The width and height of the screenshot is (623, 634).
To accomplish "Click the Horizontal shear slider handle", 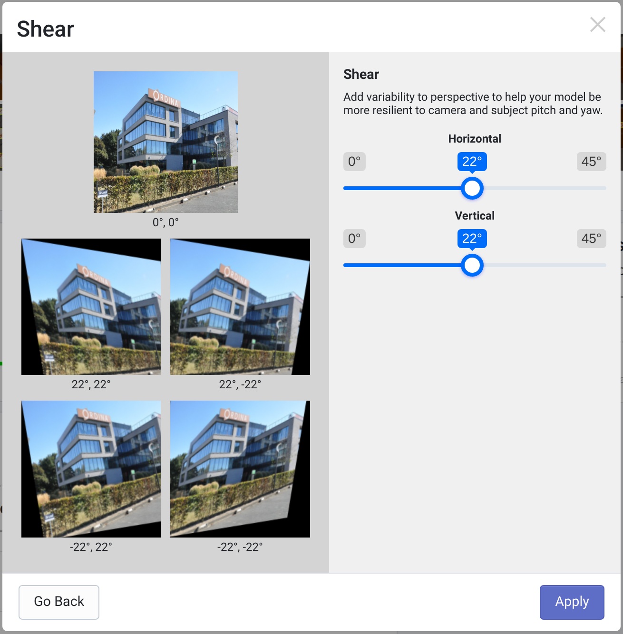I will pyautogui.click(x=472, y=188).
